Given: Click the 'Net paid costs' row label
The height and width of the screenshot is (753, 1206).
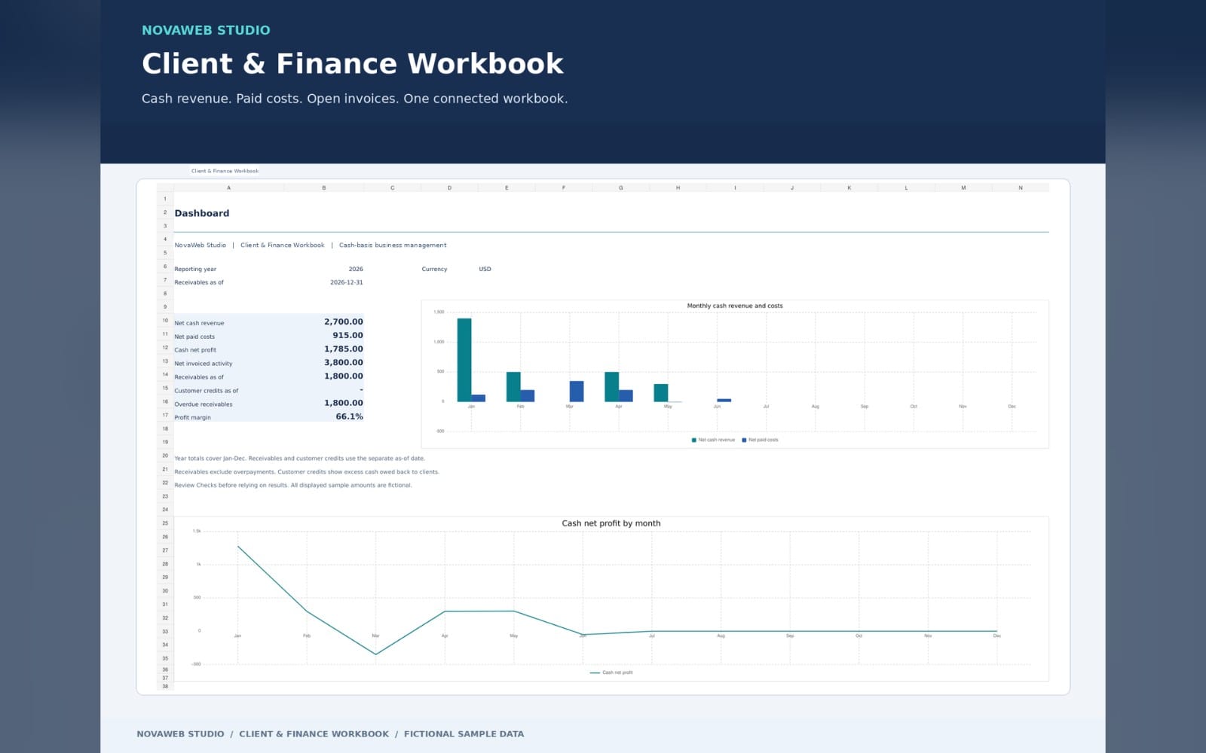Looking at the screenshot, I should pyautogui.click(x=194, y=337).
